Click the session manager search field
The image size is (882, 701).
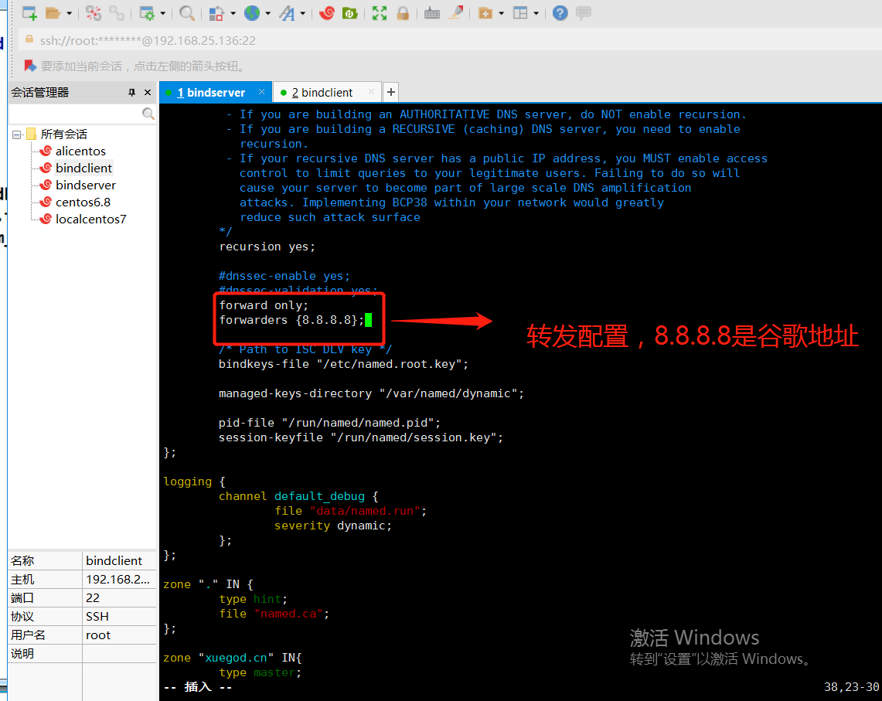click(76, 114)
